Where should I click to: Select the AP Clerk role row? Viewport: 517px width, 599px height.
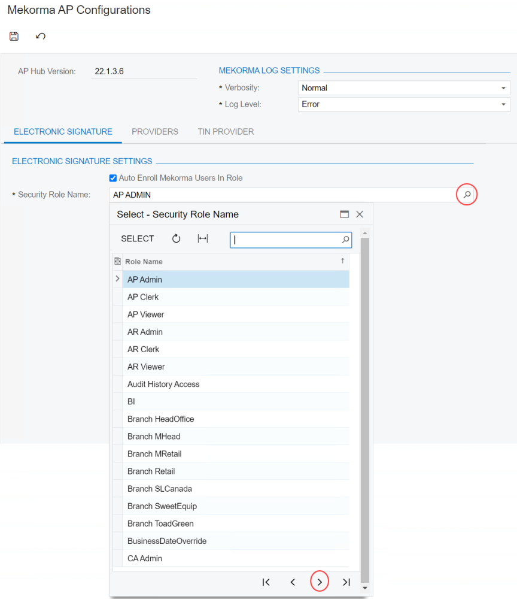(236, 297)
